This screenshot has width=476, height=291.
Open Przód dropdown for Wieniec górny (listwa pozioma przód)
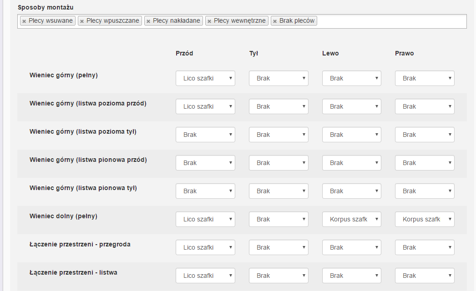[205, 106]
